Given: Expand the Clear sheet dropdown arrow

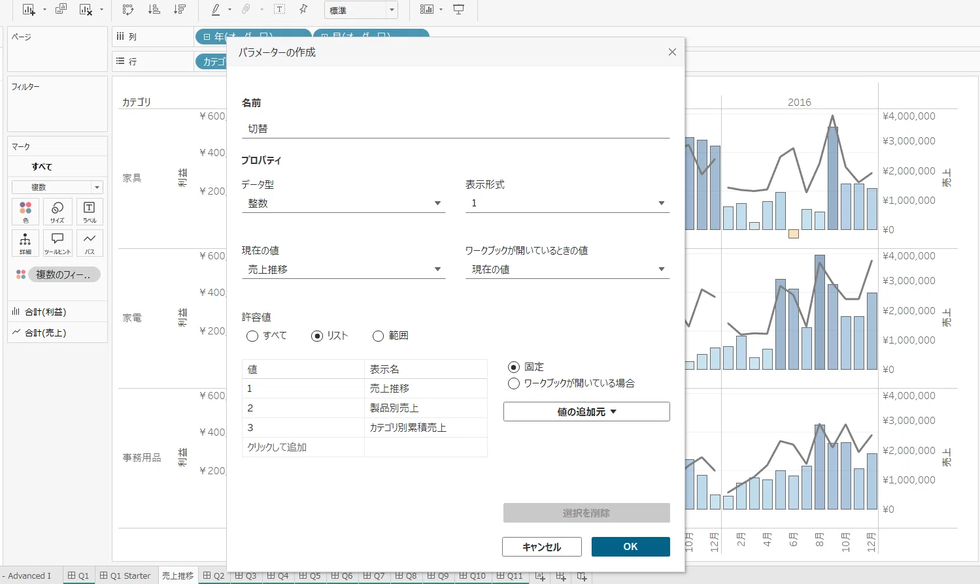Looking at the screenshot, I should click(101, 10).
